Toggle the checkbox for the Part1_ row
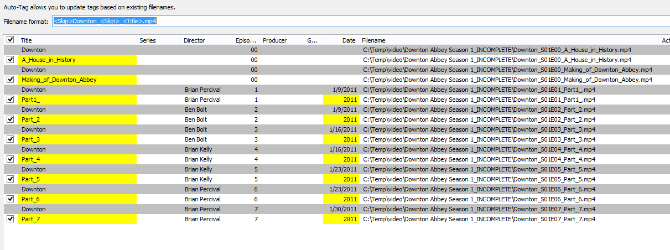 pyautogui.click(x=10, y=100)
